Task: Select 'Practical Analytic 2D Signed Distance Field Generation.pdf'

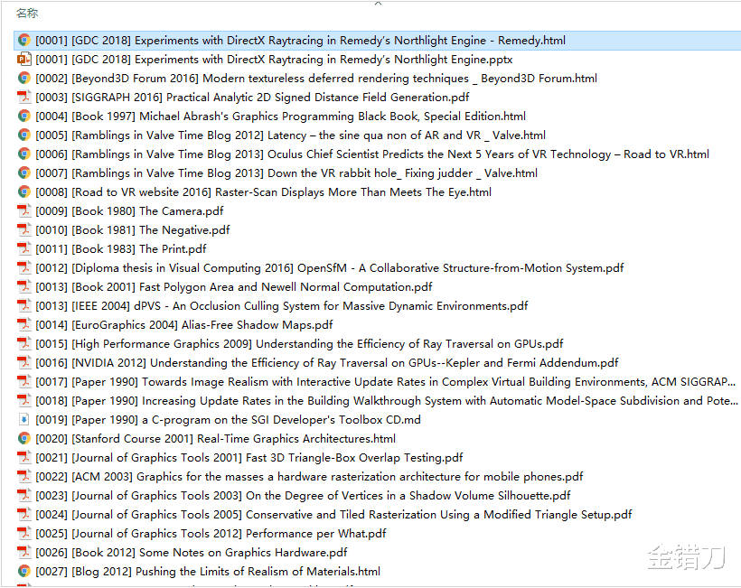Action: tap(252, 97)
